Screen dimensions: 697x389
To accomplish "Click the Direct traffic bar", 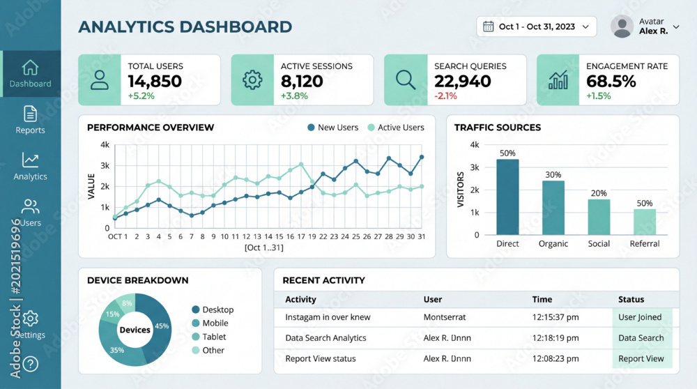I will pyautogui.click(x=507, y=197).
